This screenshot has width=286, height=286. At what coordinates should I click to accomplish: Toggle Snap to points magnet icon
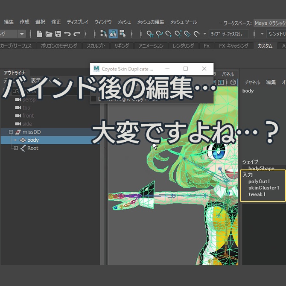tap(168, 34)
